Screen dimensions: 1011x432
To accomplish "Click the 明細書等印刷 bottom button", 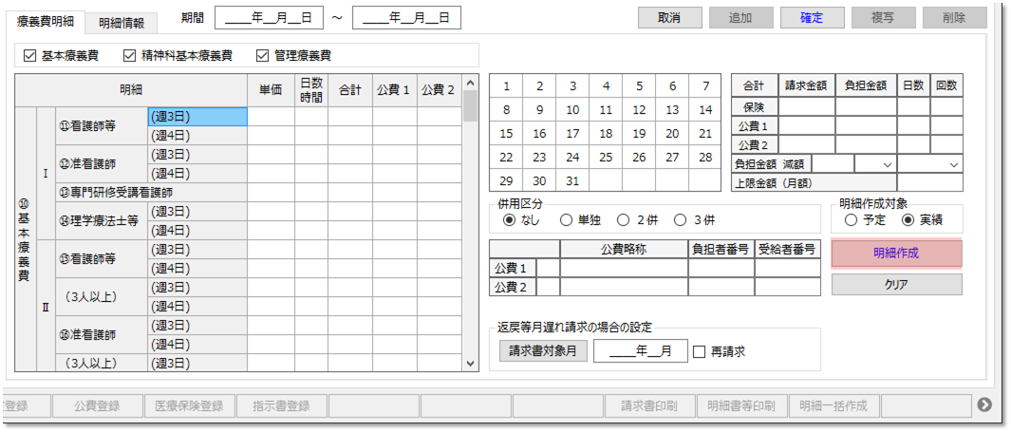I will [x=742, y=405].
